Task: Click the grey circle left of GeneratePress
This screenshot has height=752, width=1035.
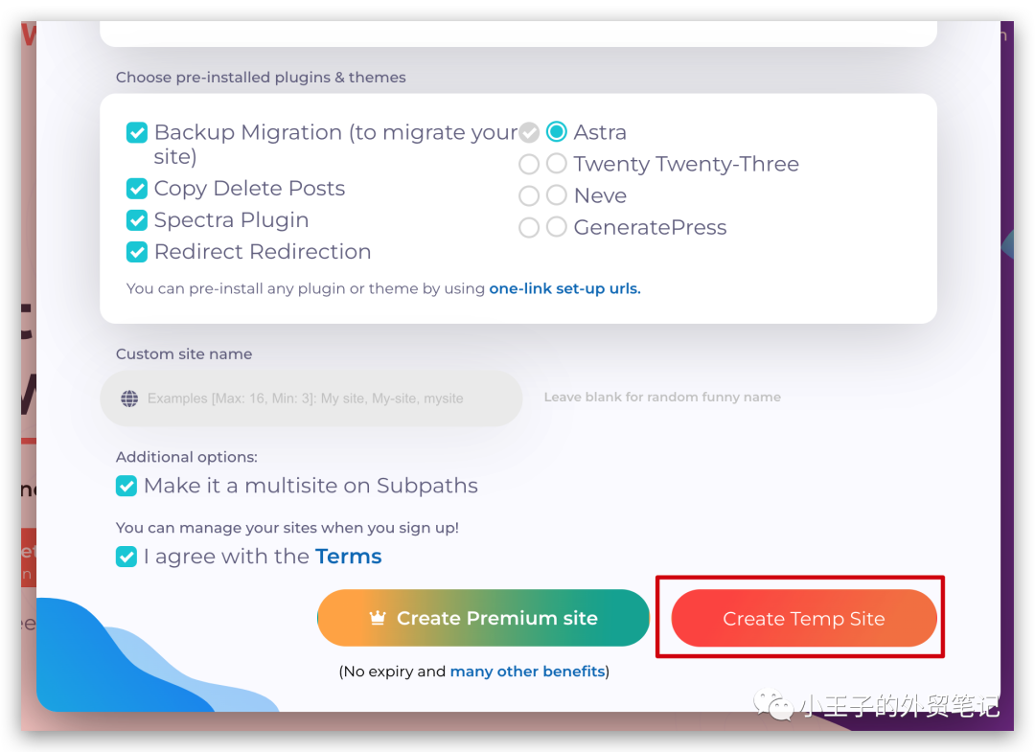Action: (529, 227)
